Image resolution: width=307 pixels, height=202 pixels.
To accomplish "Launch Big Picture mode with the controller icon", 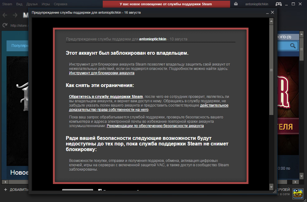I will [x=279, y=4].
